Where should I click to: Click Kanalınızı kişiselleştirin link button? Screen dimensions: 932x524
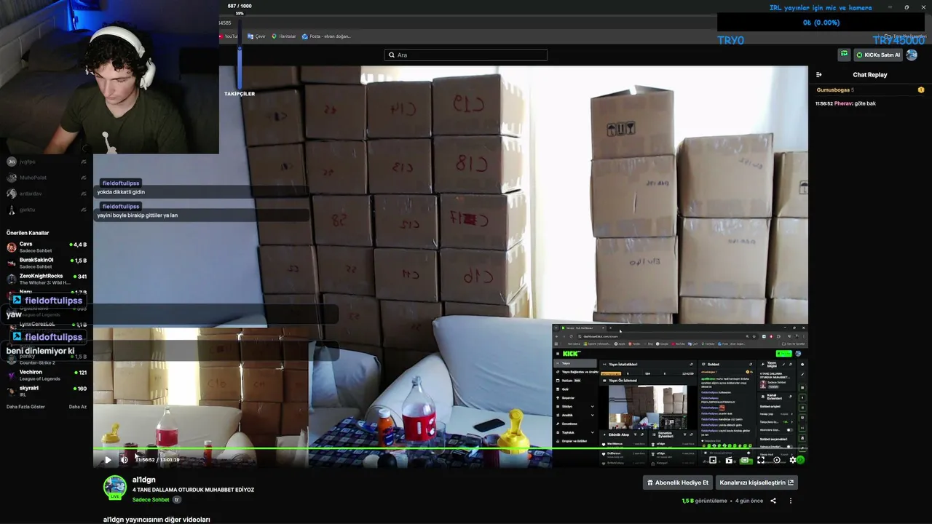(x=757, y=483)
